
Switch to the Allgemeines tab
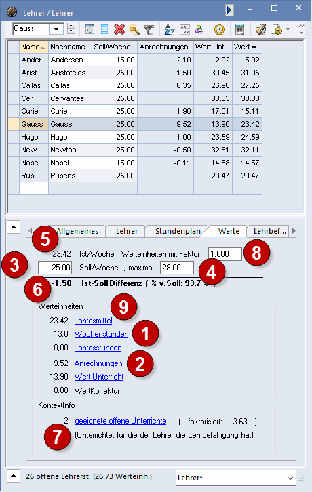[77, 231]
